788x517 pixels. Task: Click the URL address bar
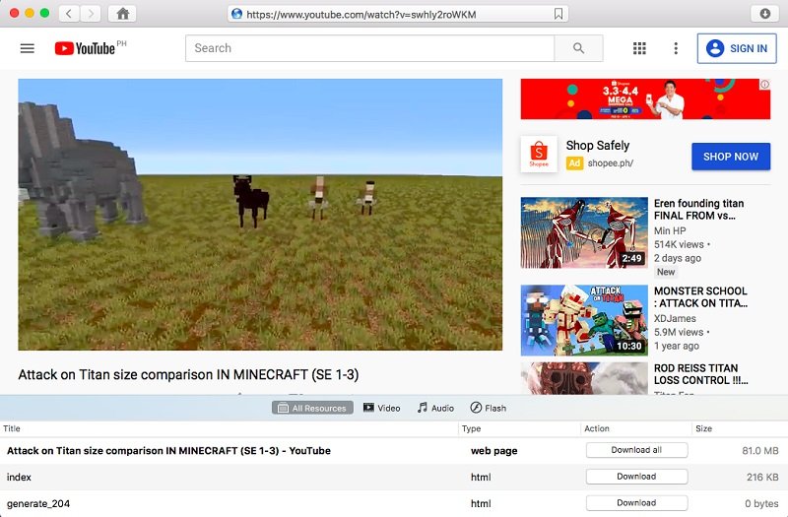pos(398,14)
